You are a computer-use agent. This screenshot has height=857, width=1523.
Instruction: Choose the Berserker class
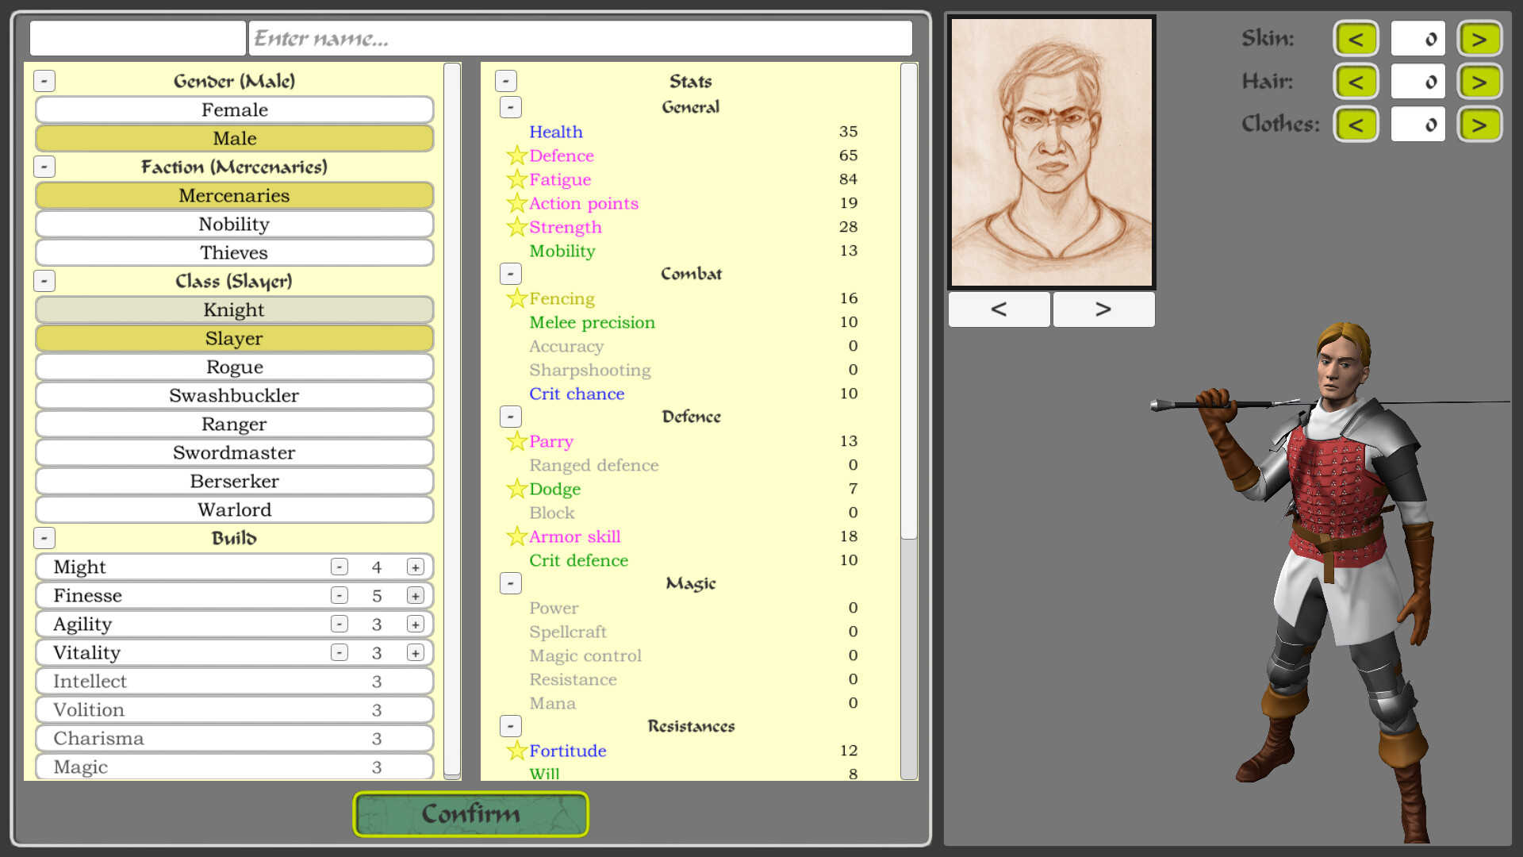pyautogui.click(x=234, y=481)
